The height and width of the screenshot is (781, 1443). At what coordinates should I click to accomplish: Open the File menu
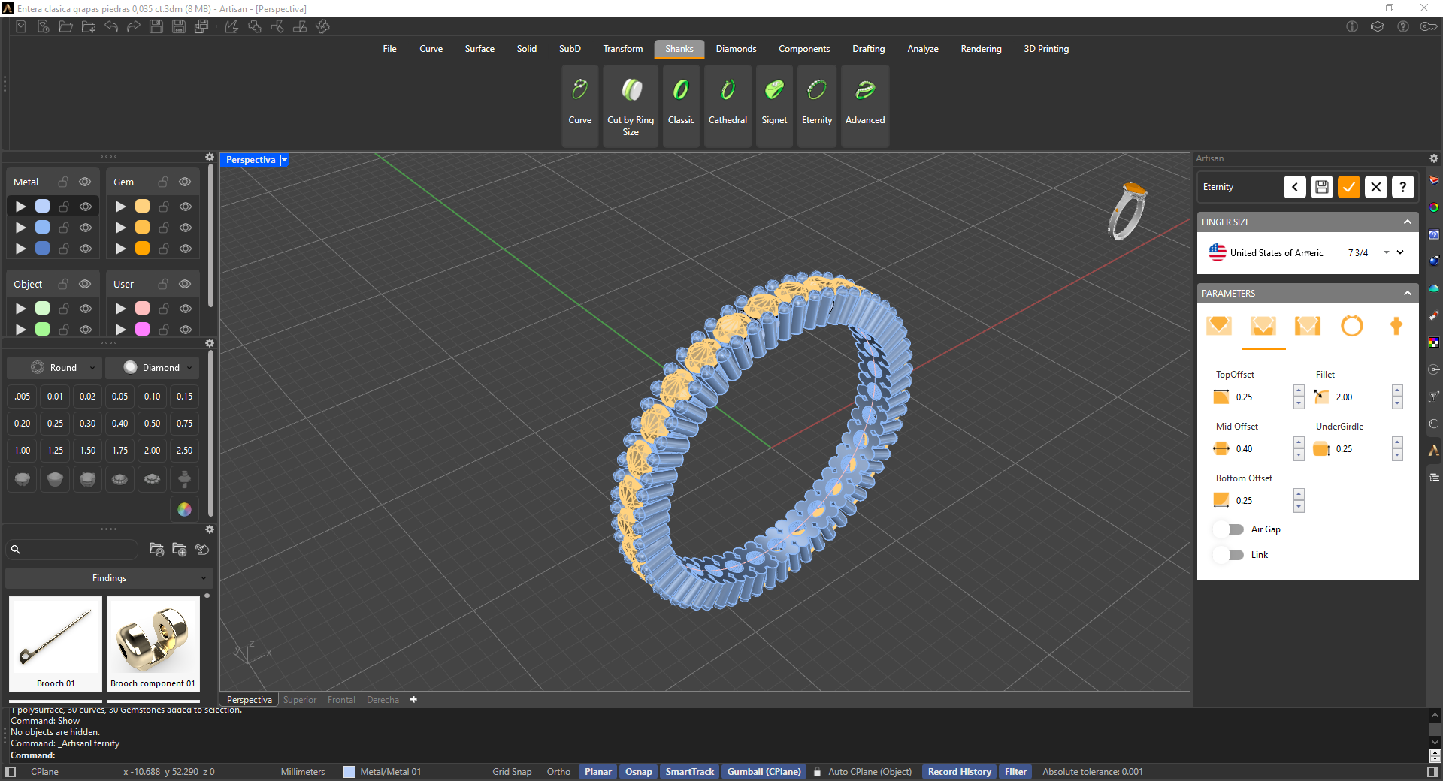pyautogui.click(x=389, y=49)
